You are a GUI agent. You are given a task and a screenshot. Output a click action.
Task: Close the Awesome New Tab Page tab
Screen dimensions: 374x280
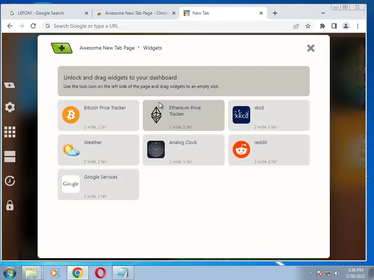tap(174, 13)
